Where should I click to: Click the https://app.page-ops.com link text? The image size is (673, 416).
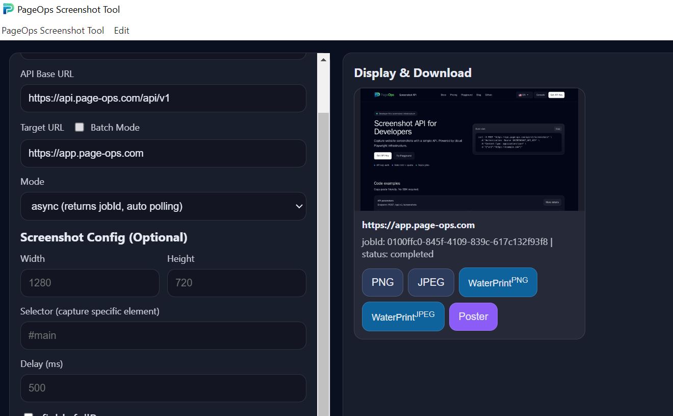418,225
